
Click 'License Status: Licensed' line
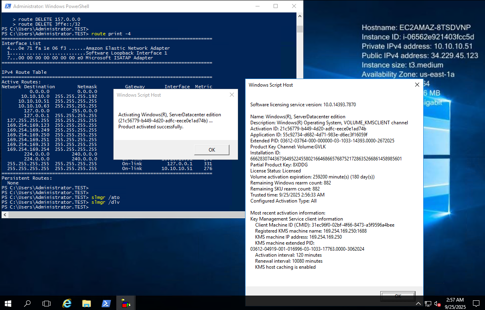tap(276, 171)
